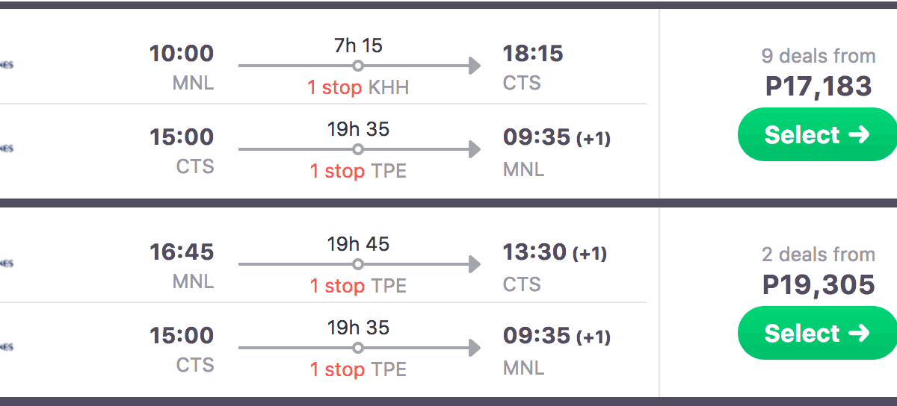Click the 7h 15 flight duration label
The image size is (897, 406).
pos(358,46)
